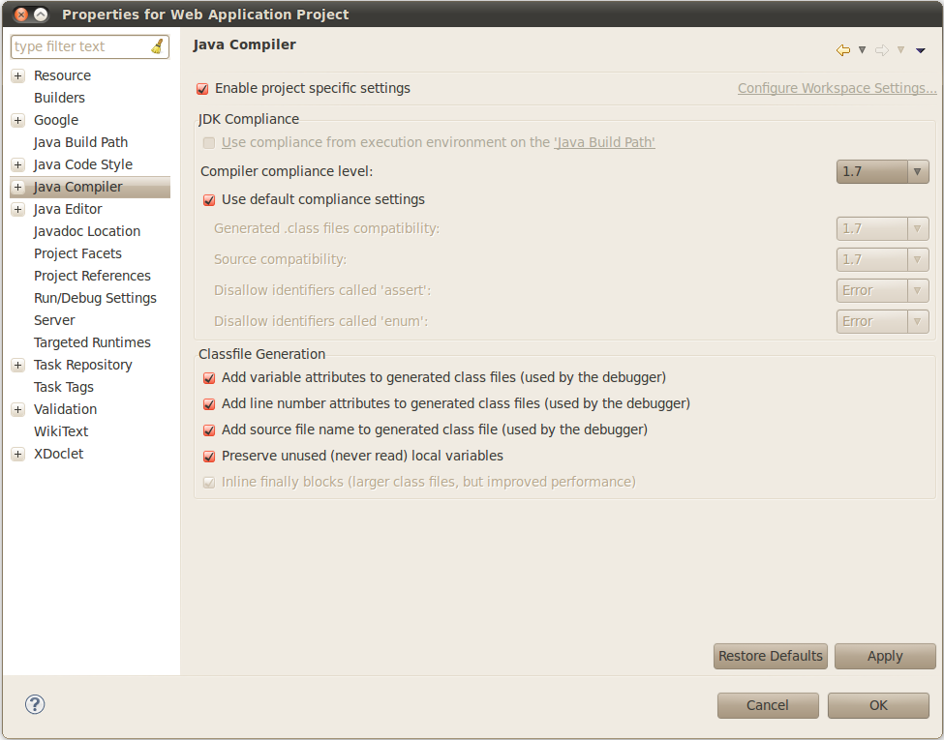Image resolution: width=944 pixels, height=740 pixels.
Task: Open the help question mark icon
Action: 35,704
